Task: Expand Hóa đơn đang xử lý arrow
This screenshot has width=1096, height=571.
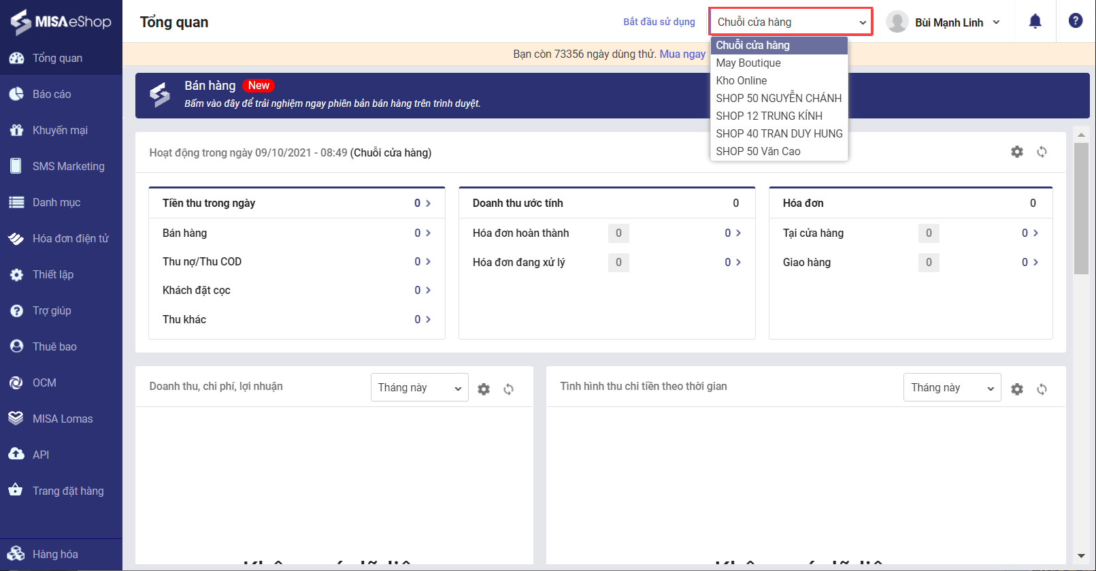Action: coord(738,262)
